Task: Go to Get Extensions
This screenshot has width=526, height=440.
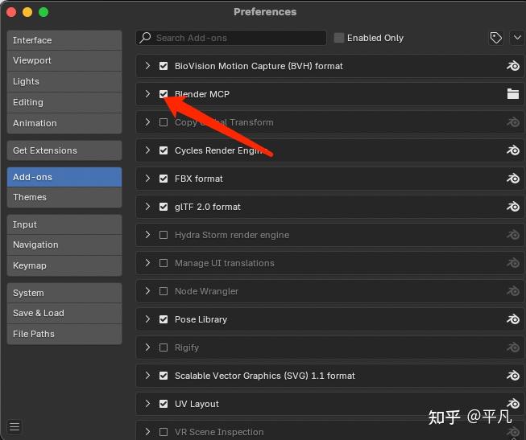Action: coord(64,150)
